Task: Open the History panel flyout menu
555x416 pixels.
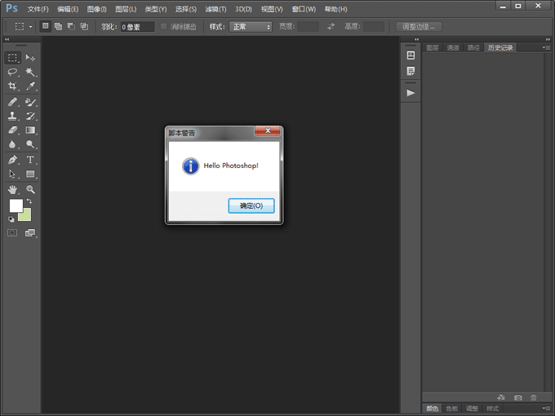Action: pyautogui.click(x=546, y=47)
